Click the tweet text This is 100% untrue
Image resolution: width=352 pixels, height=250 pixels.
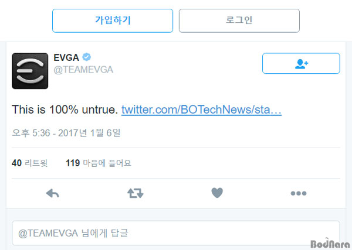coord(65,109)
